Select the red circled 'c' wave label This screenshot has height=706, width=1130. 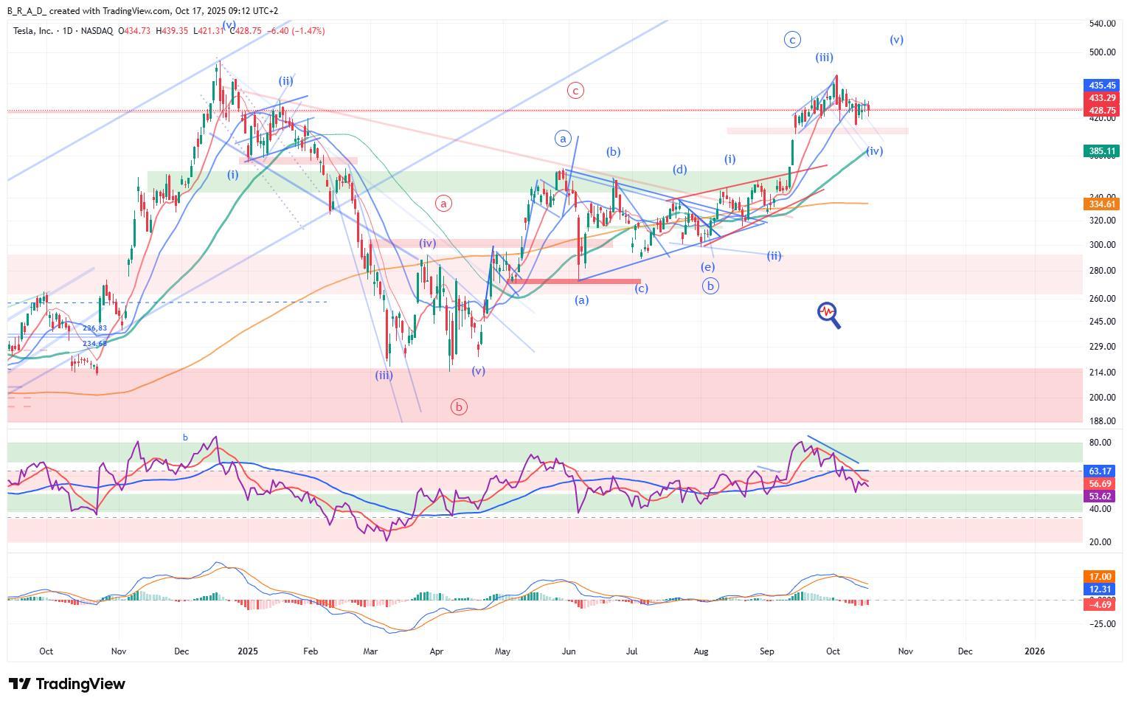pos(575,91)
